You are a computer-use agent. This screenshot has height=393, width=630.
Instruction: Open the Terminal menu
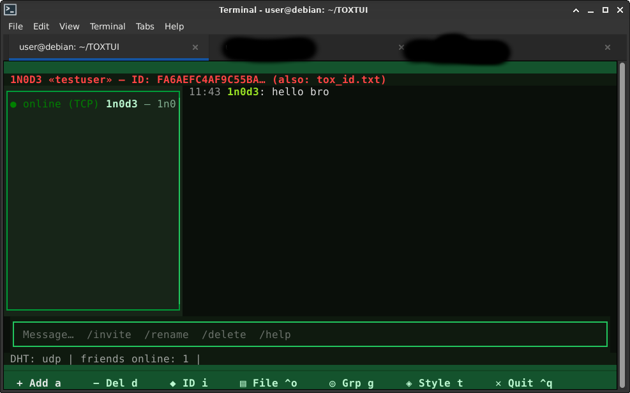[x=107, y=27]
